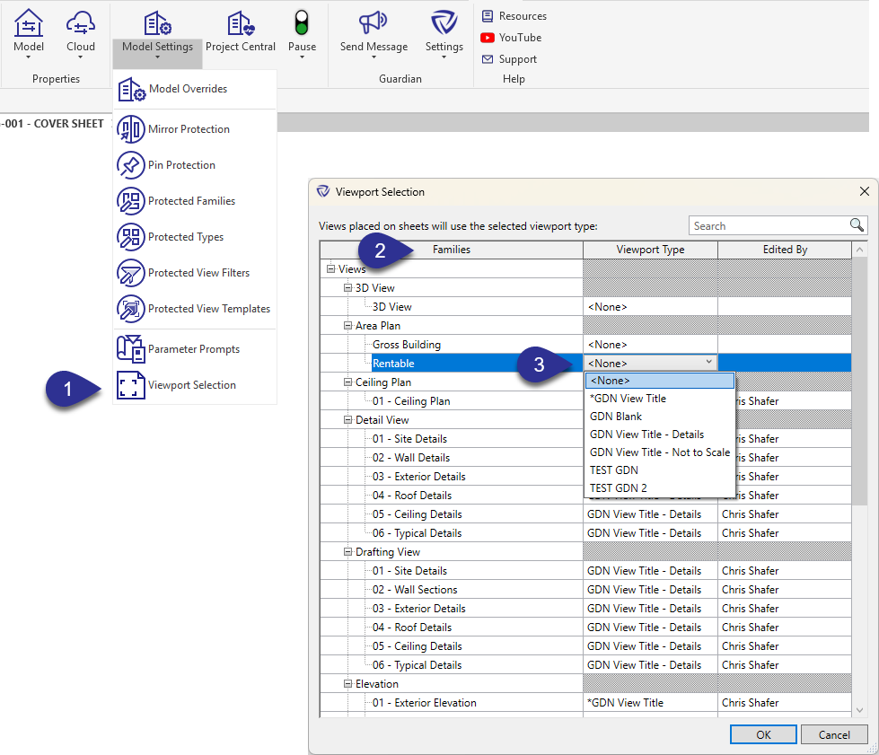
Task: Sort by Families column header
Action: point(452,250)
